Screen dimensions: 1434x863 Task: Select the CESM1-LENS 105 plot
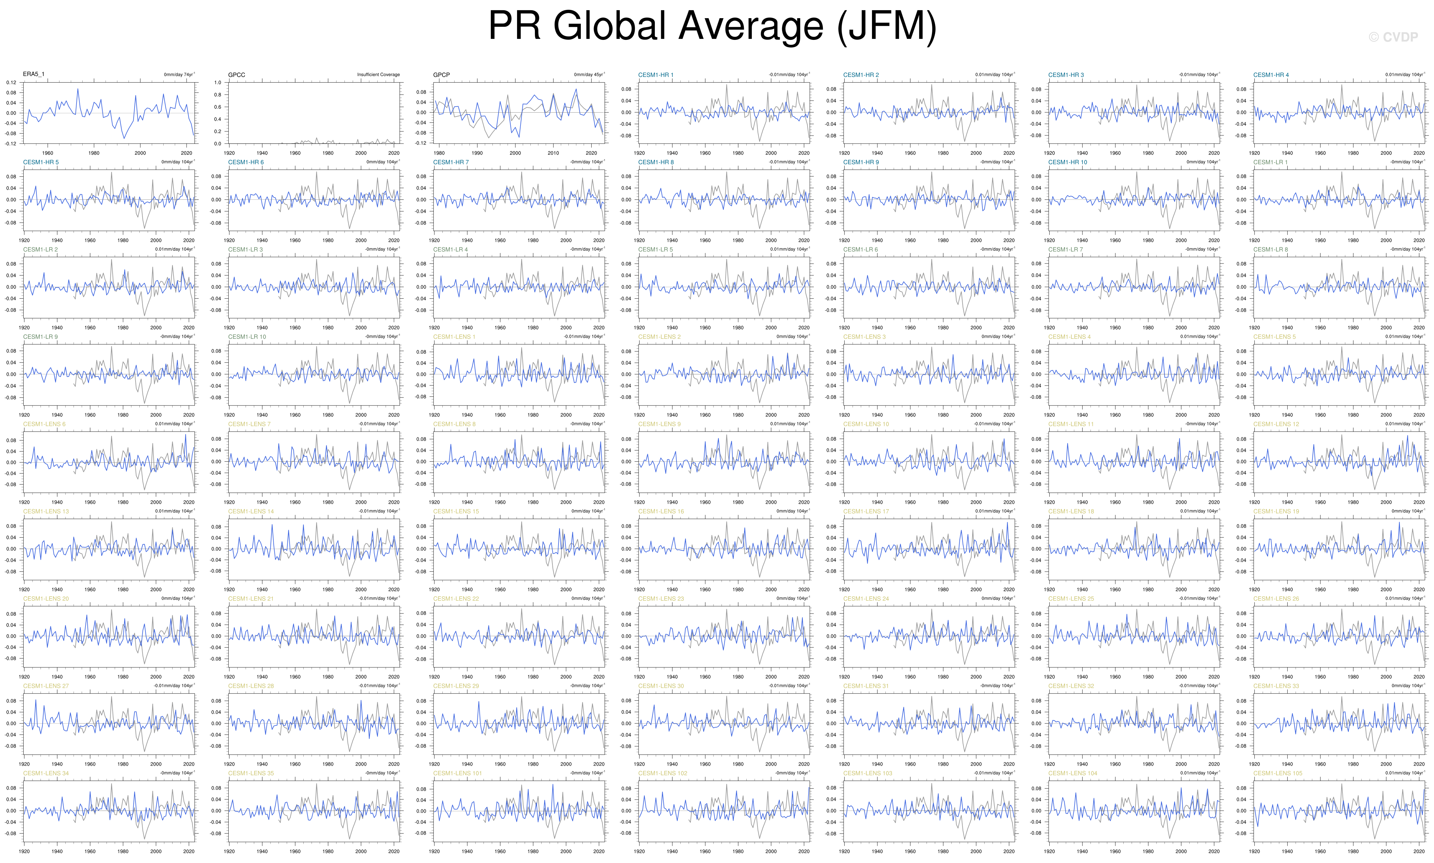point(1339,811)
